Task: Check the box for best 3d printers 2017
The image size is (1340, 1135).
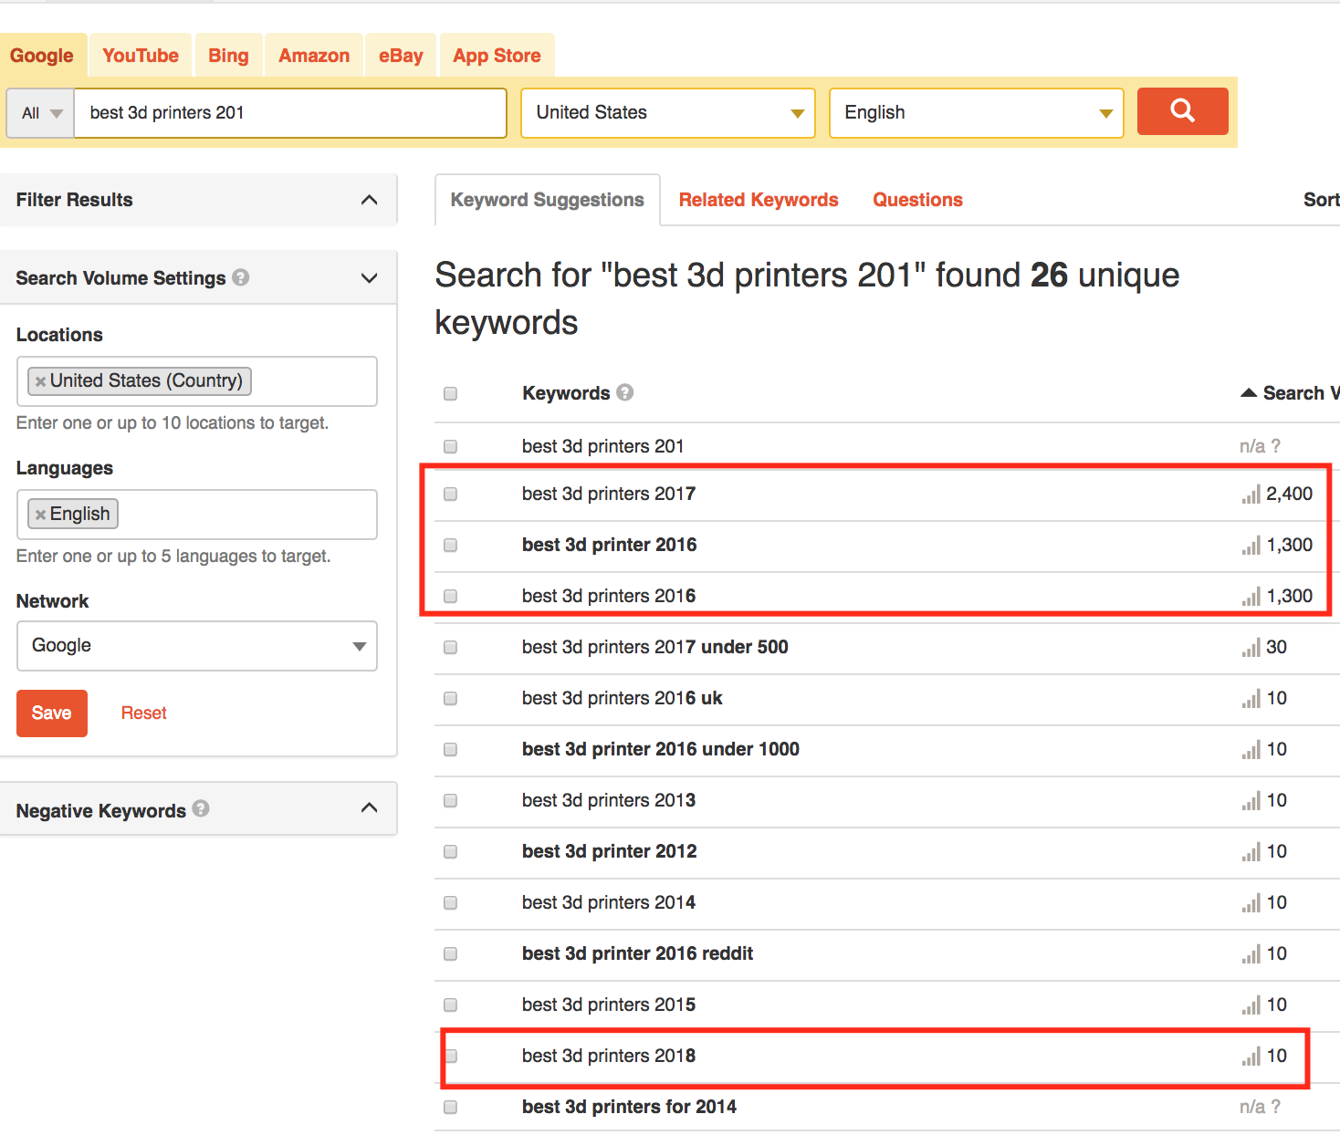Action: [450, 494]
